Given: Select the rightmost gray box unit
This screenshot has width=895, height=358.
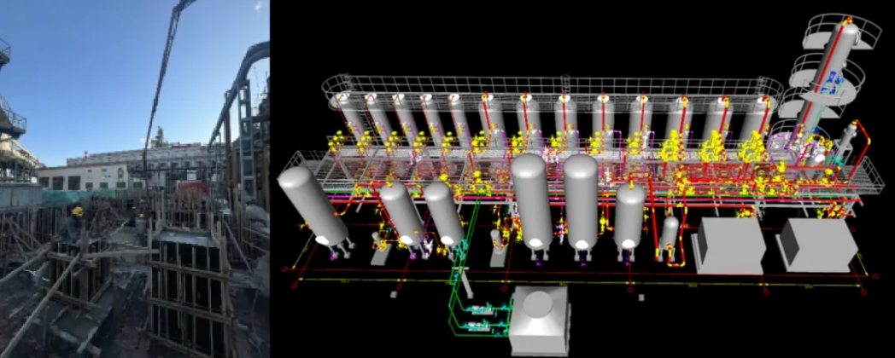Looking at the screenshot, I should coord(820,244).
